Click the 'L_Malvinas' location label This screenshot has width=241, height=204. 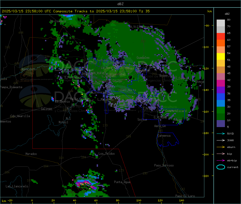106,99
